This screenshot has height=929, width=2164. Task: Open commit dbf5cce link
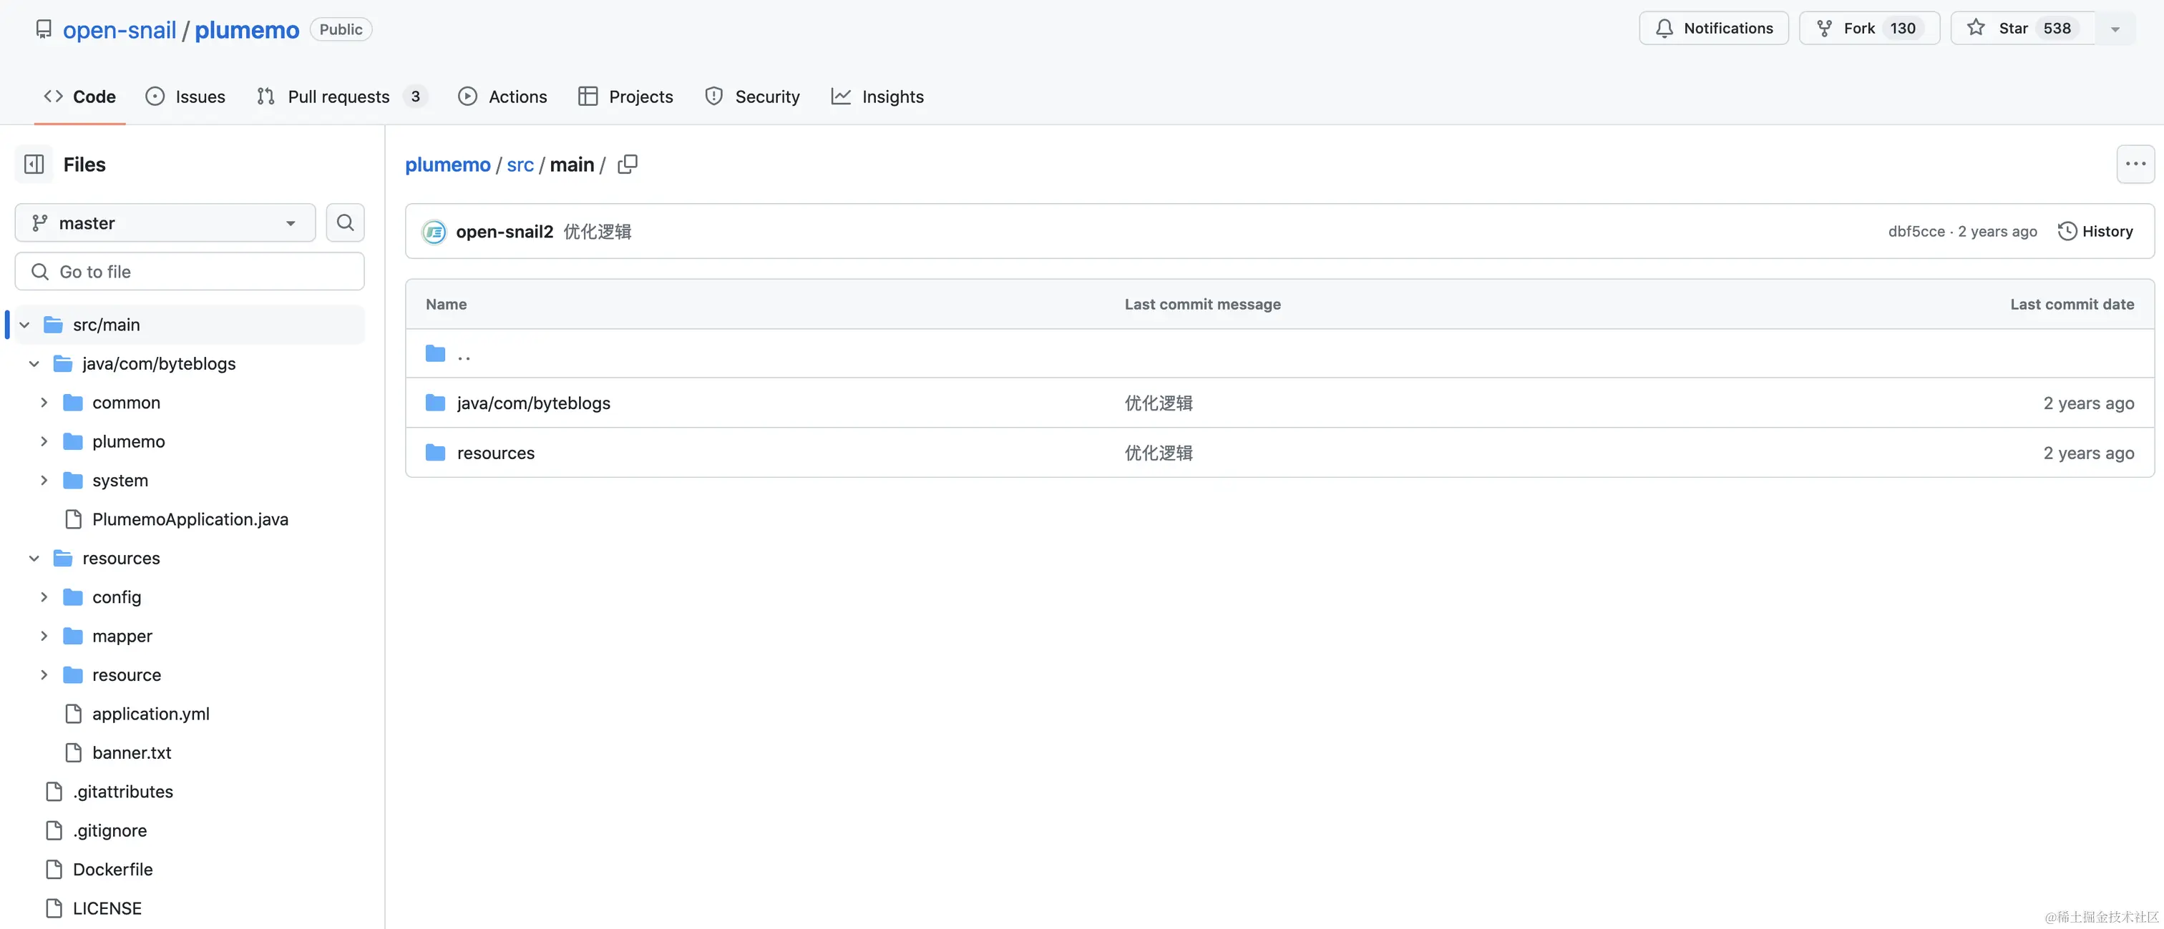[x=1916, y=232]
